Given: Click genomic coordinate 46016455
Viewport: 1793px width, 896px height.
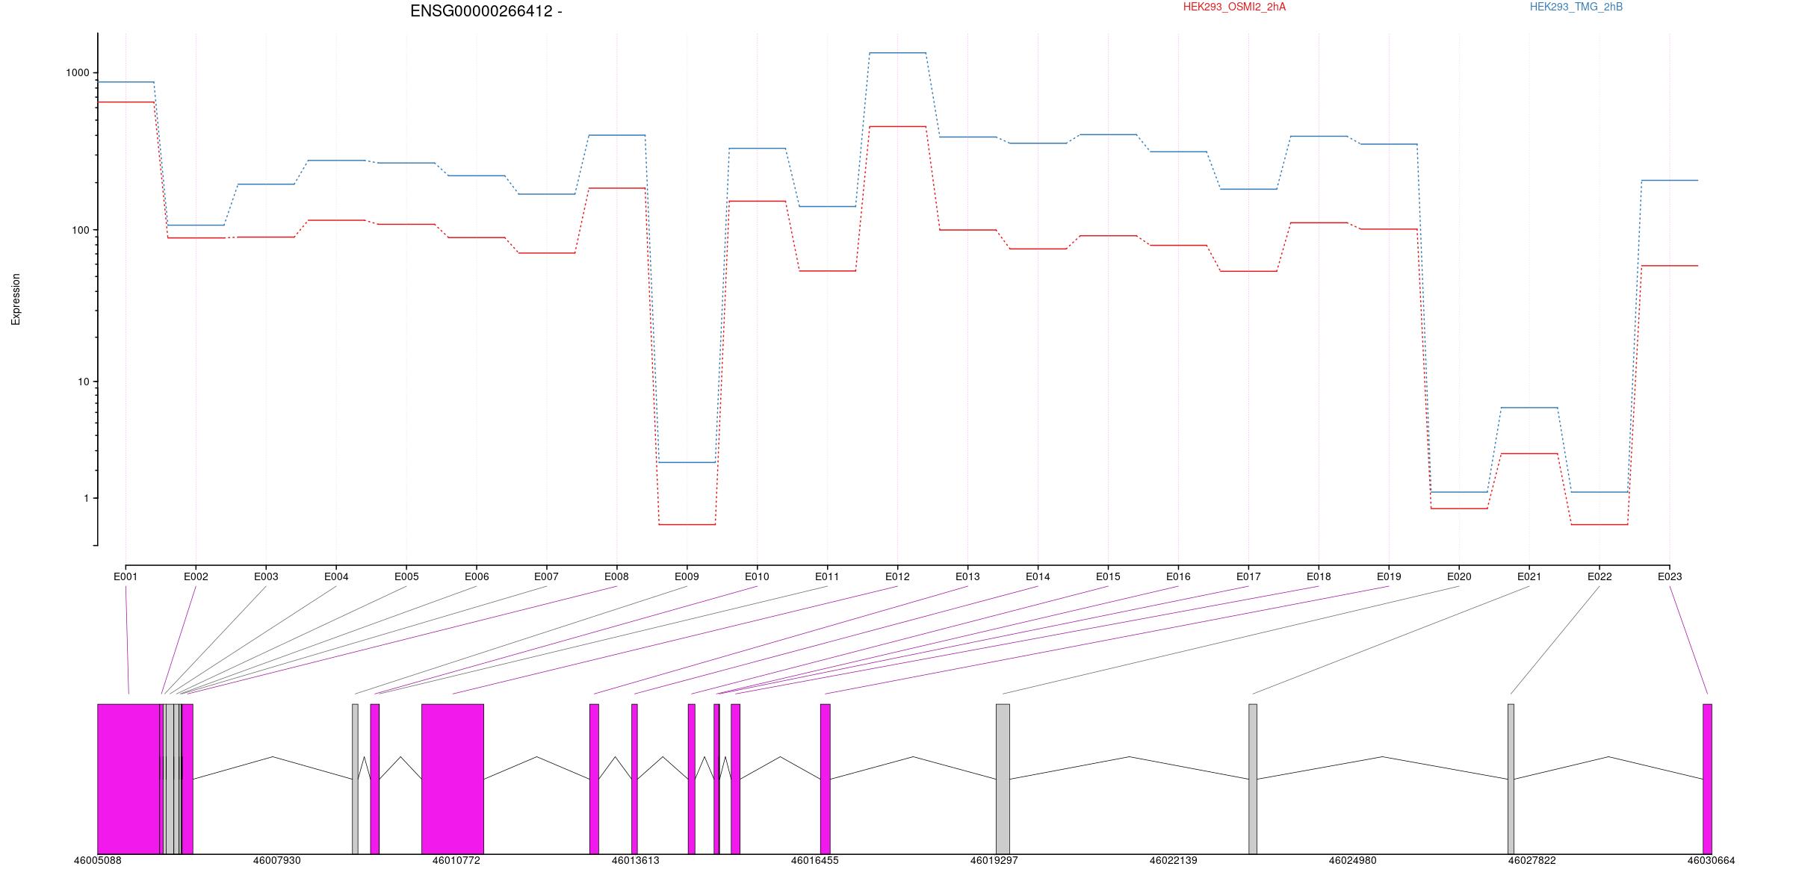Looking at the screenshot, I should [815, 860].
